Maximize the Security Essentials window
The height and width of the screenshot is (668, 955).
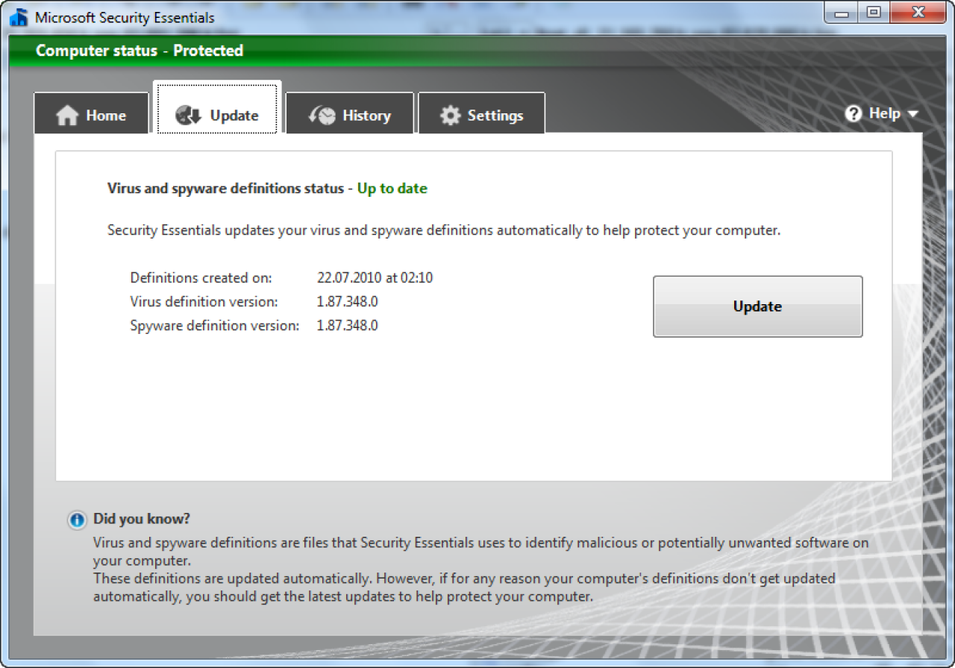tap(873, 13)
